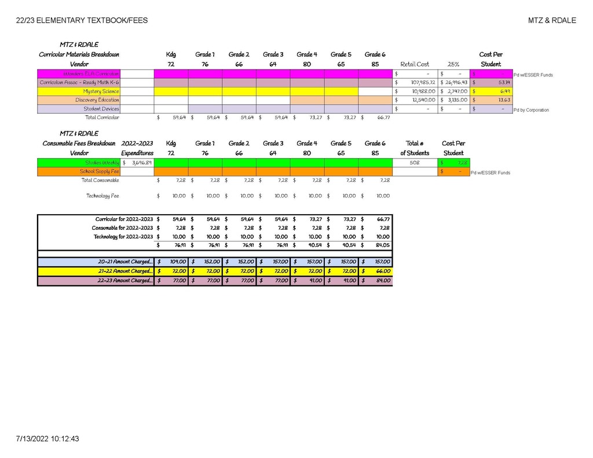The image size is (593, 458).
Task: Click "Pd w/ESSER Funds" note beside School Supply Fee
Action: tap(490, 173)
